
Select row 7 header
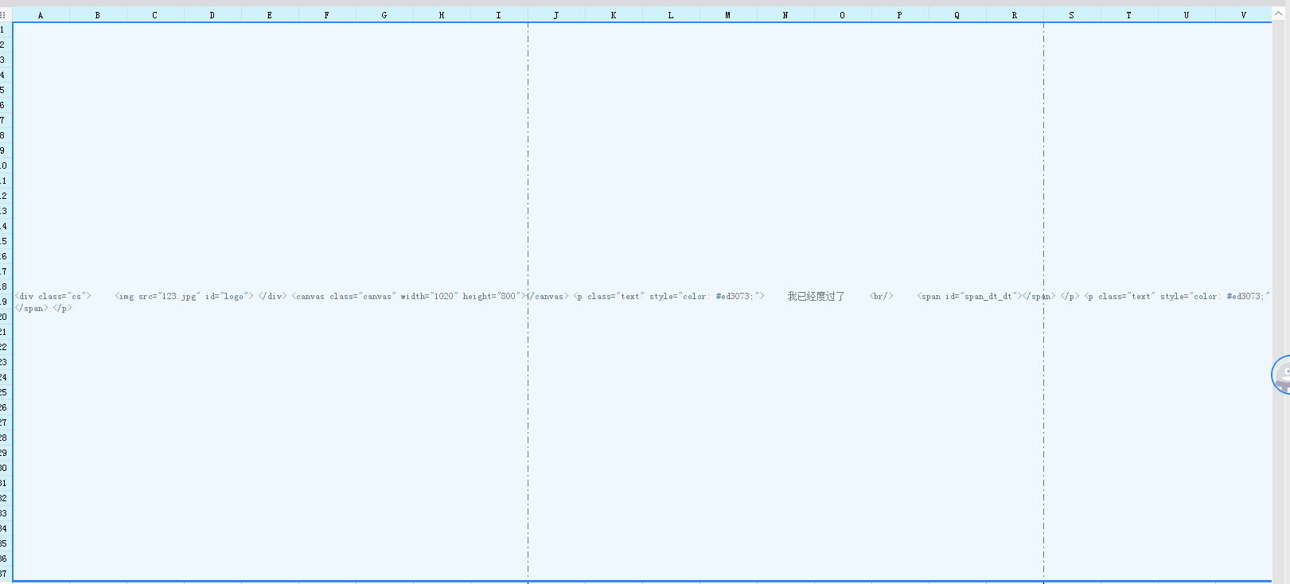[x=6, y=120]
